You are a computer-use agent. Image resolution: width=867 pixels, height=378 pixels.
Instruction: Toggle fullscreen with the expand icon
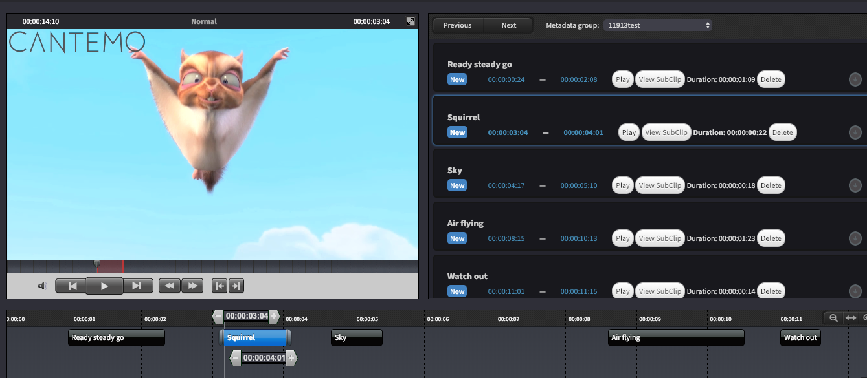411,21
